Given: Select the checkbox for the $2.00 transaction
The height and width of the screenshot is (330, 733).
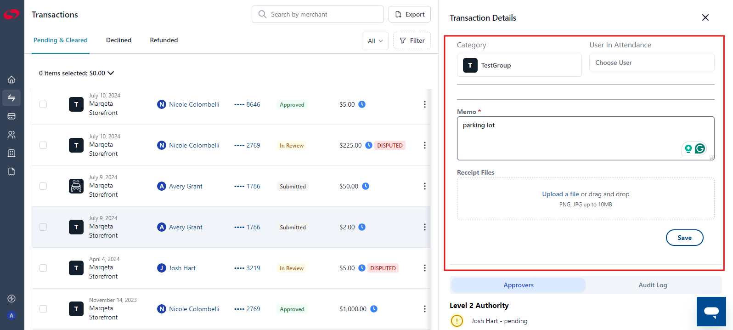Looking at the screenshot, I should 43,227.
